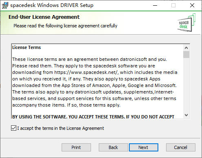Click the installer icon in the title bar
Viewport: 202px width, 158px height.
(x=5, y=5)
